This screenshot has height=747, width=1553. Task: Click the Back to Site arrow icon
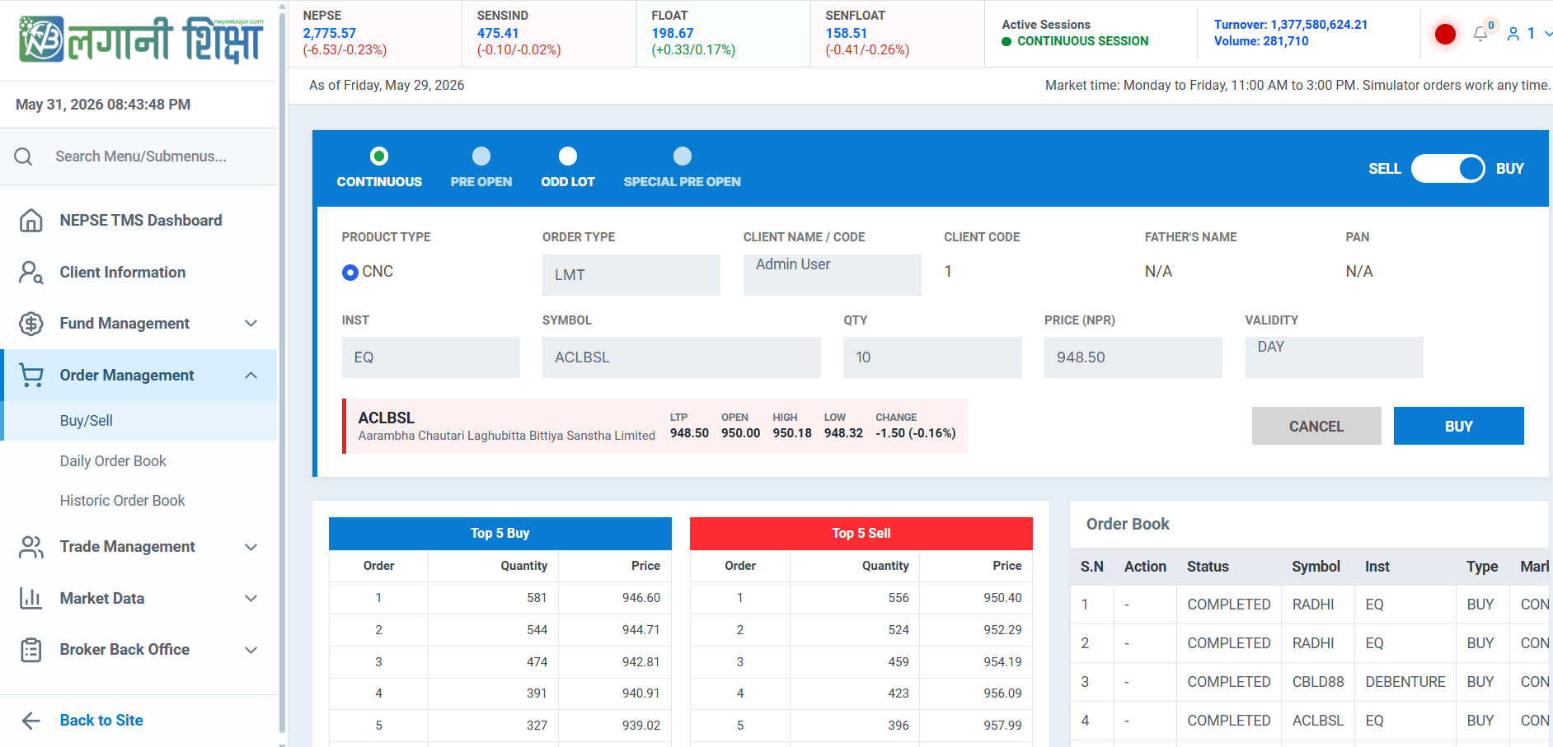[x=31, y=721]
